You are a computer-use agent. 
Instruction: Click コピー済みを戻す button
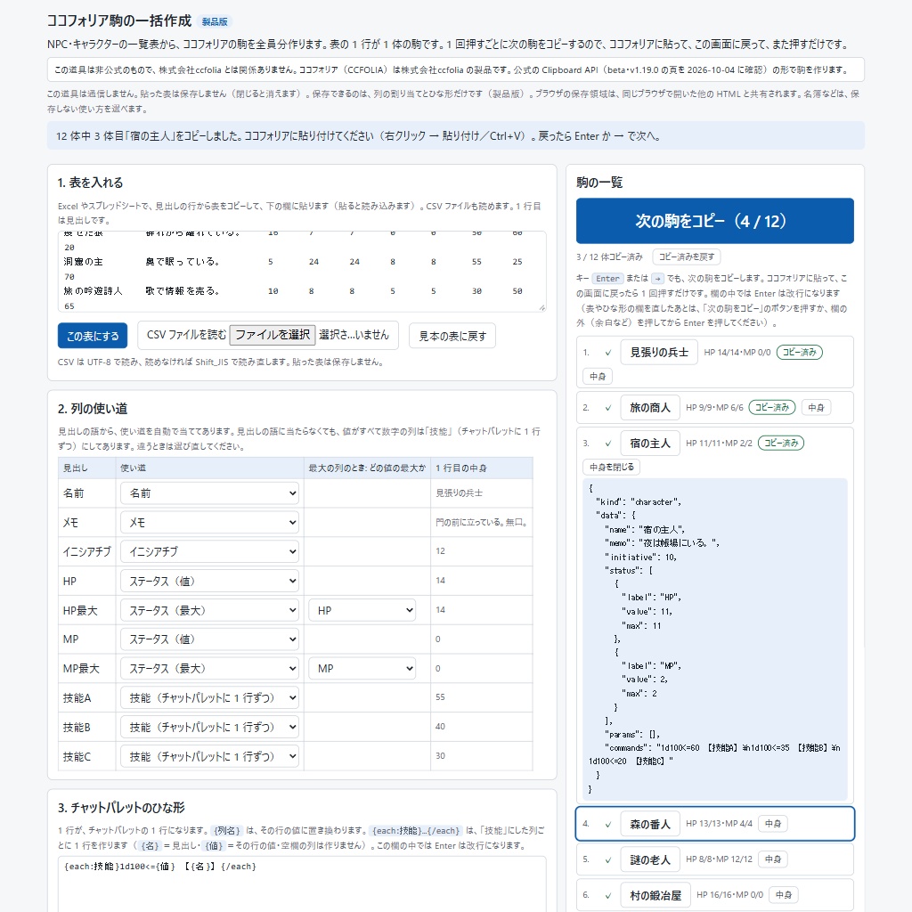(x=687, y=256)
